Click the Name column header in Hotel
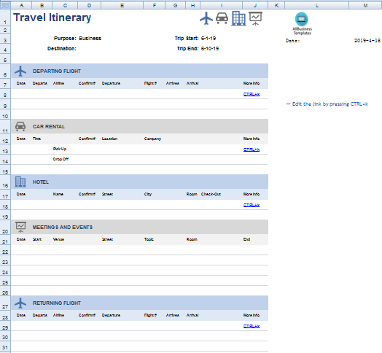The image size is (382, 353). click(58, 194)
